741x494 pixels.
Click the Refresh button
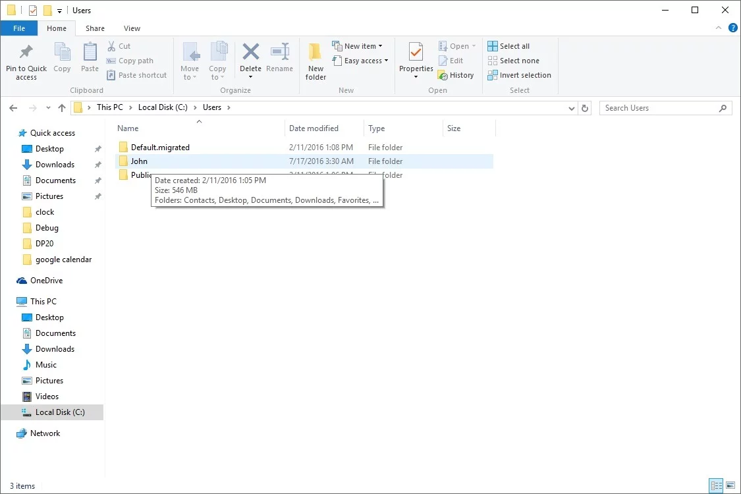point(585,108)
